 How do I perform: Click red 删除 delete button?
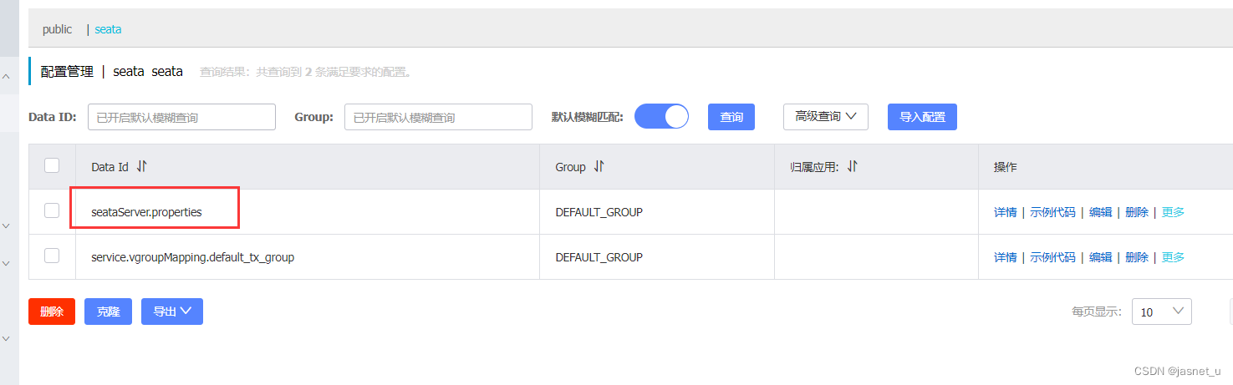click(52, 312)
